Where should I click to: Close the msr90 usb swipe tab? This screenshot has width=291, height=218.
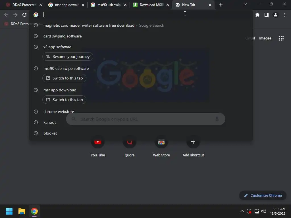click(x=125, y=5)
